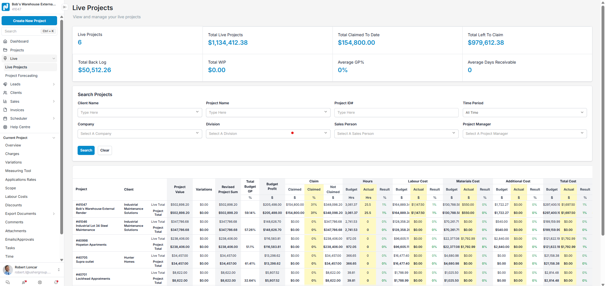Screen dimensions: 605x286
Task: Click the app logo at top left
Action: (x=6, y=7)
